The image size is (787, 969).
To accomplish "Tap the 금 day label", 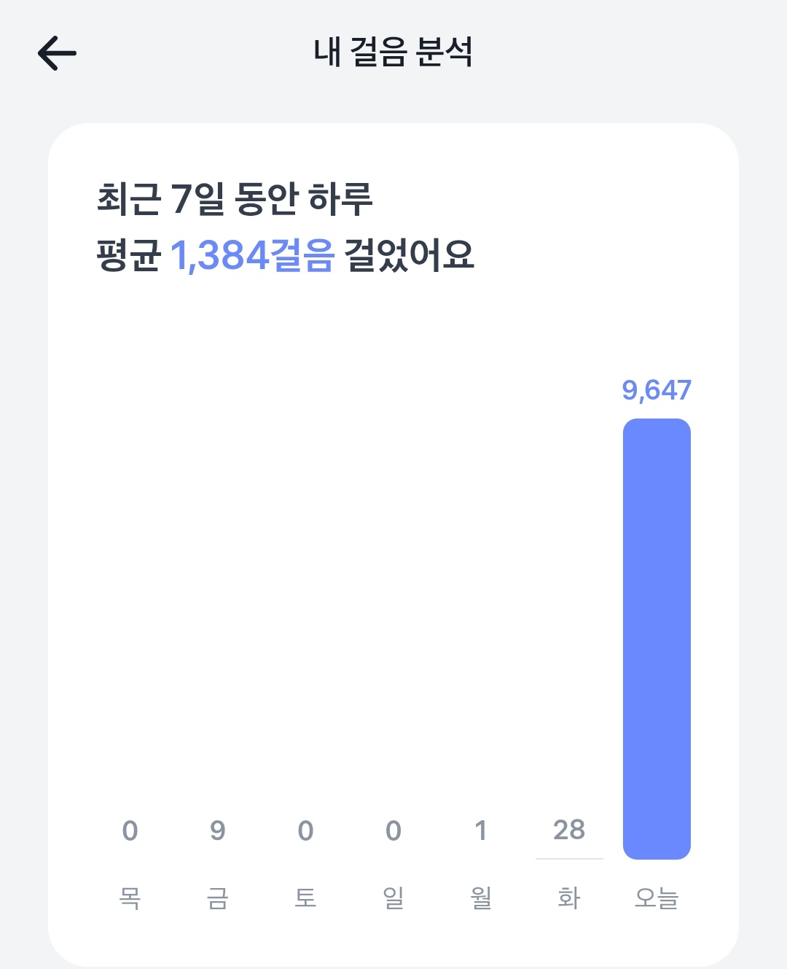I will pos(218,898).
